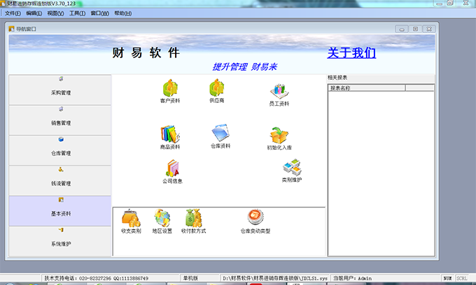Click the 类别维护 category maintenance icon
Screen dimensions: 476x285
(292, 168)
